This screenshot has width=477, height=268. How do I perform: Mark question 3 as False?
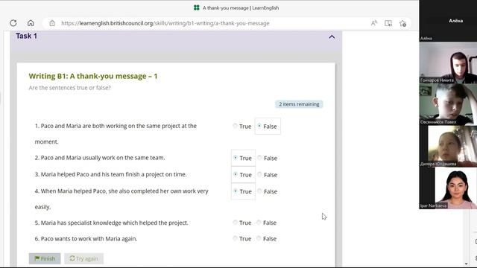point(259,174)
